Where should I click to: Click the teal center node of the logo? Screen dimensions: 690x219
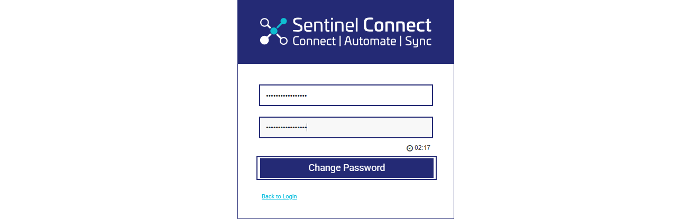(x=274, y=31)
